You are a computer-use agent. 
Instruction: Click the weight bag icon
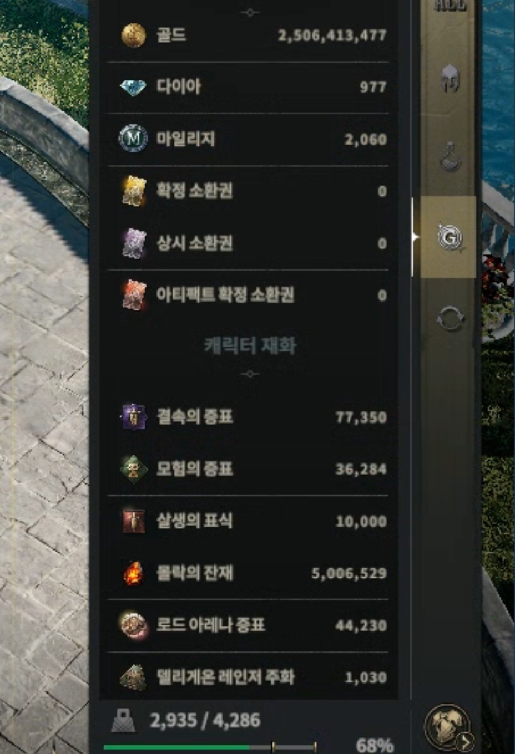point(123,721)
